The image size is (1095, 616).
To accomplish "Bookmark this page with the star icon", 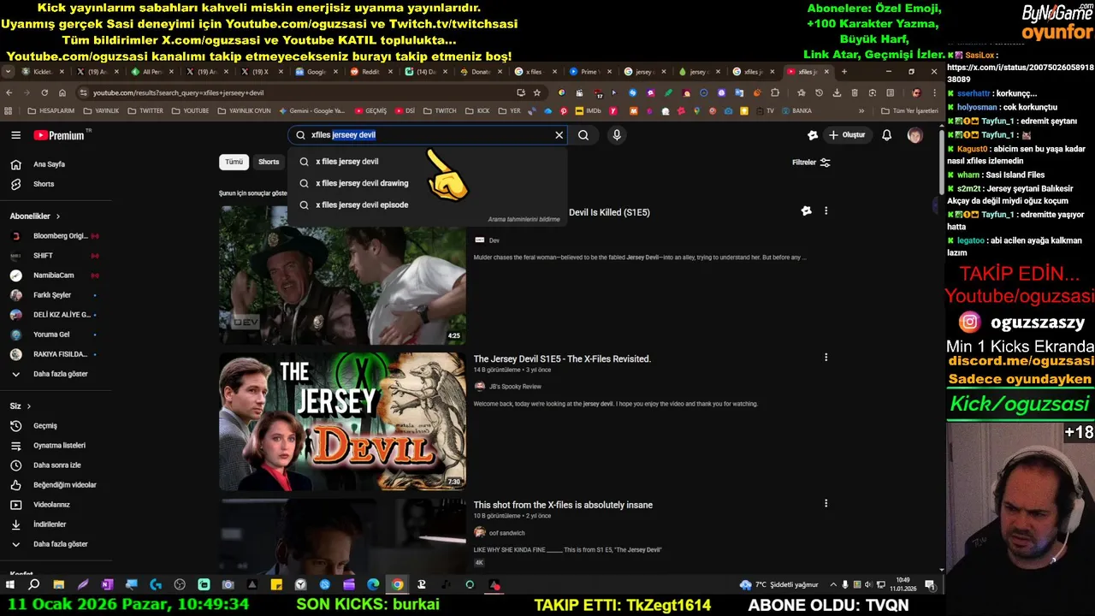I will tap(537, 92).
